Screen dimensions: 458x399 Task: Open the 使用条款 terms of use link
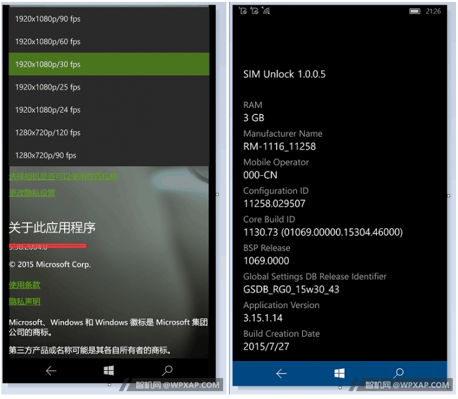[25, 285]
